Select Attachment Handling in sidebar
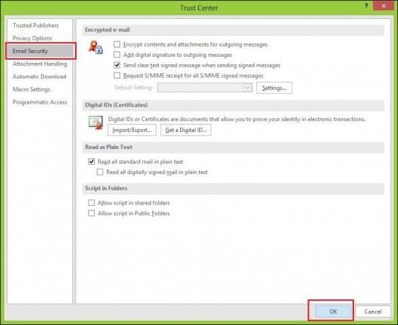This screenshot has height=325, width=398. click(40, 64)
